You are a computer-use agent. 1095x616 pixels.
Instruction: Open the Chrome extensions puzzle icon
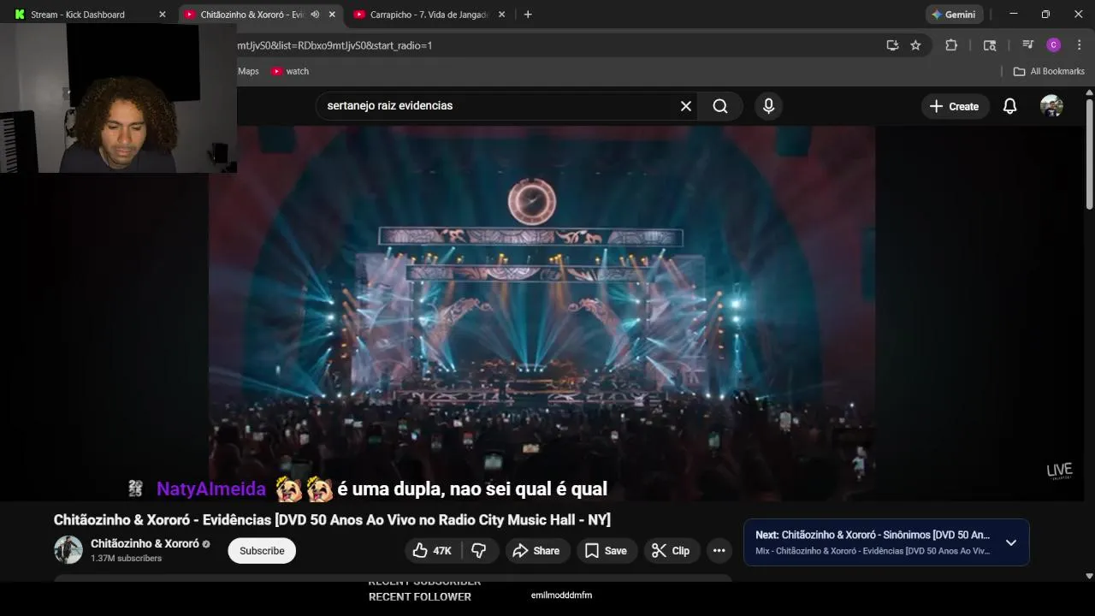(x=951, y=45)
